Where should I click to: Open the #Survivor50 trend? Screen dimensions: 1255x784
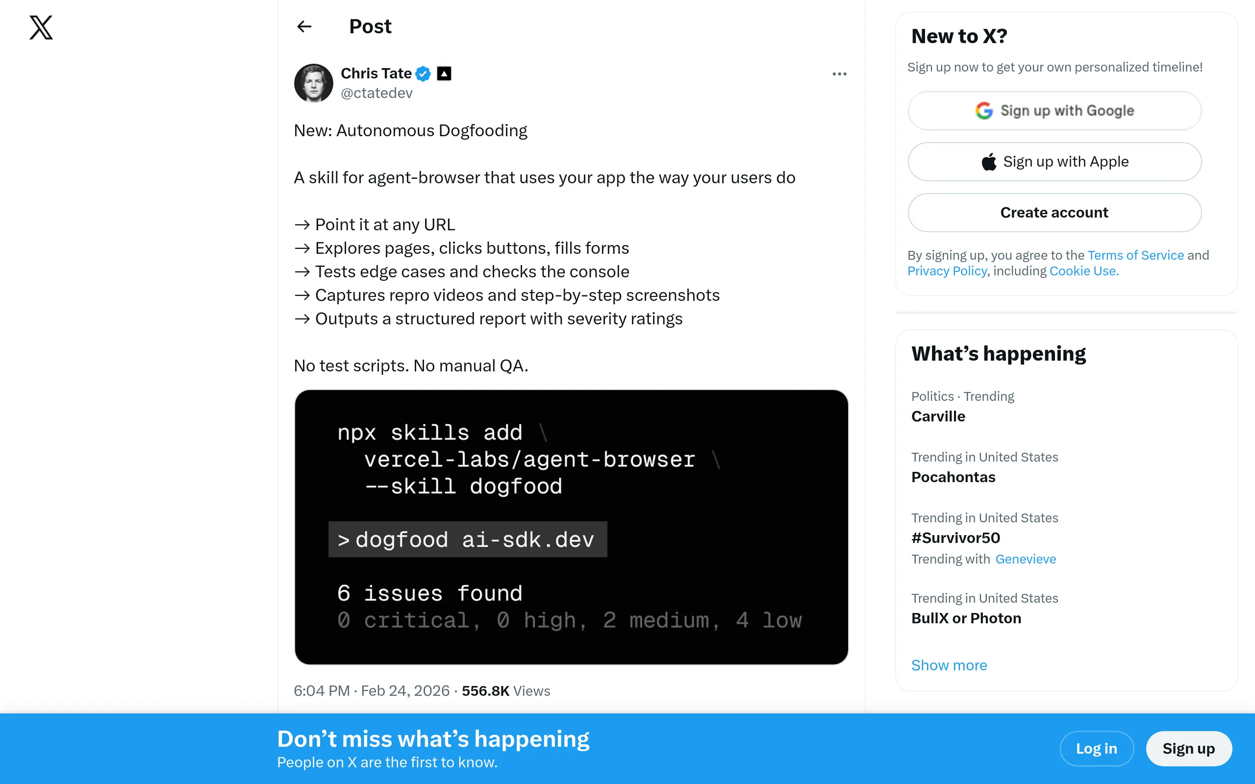click(x=955, y=538)
